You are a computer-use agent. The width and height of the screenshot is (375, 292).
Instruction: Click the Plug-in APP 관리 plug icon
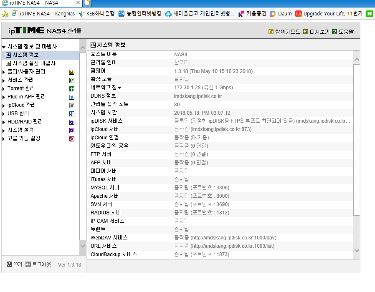[x=72, y=97]
